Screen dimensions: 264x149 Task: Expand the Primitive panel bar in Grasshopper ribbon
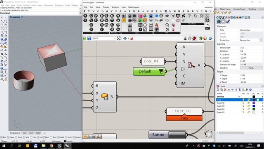click(x=115, y=33)
